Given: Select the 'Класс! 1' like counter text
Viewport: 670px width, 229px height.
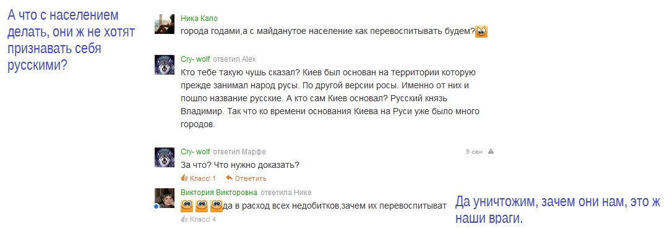Looking at the screenshot, I should pos(202,178).
